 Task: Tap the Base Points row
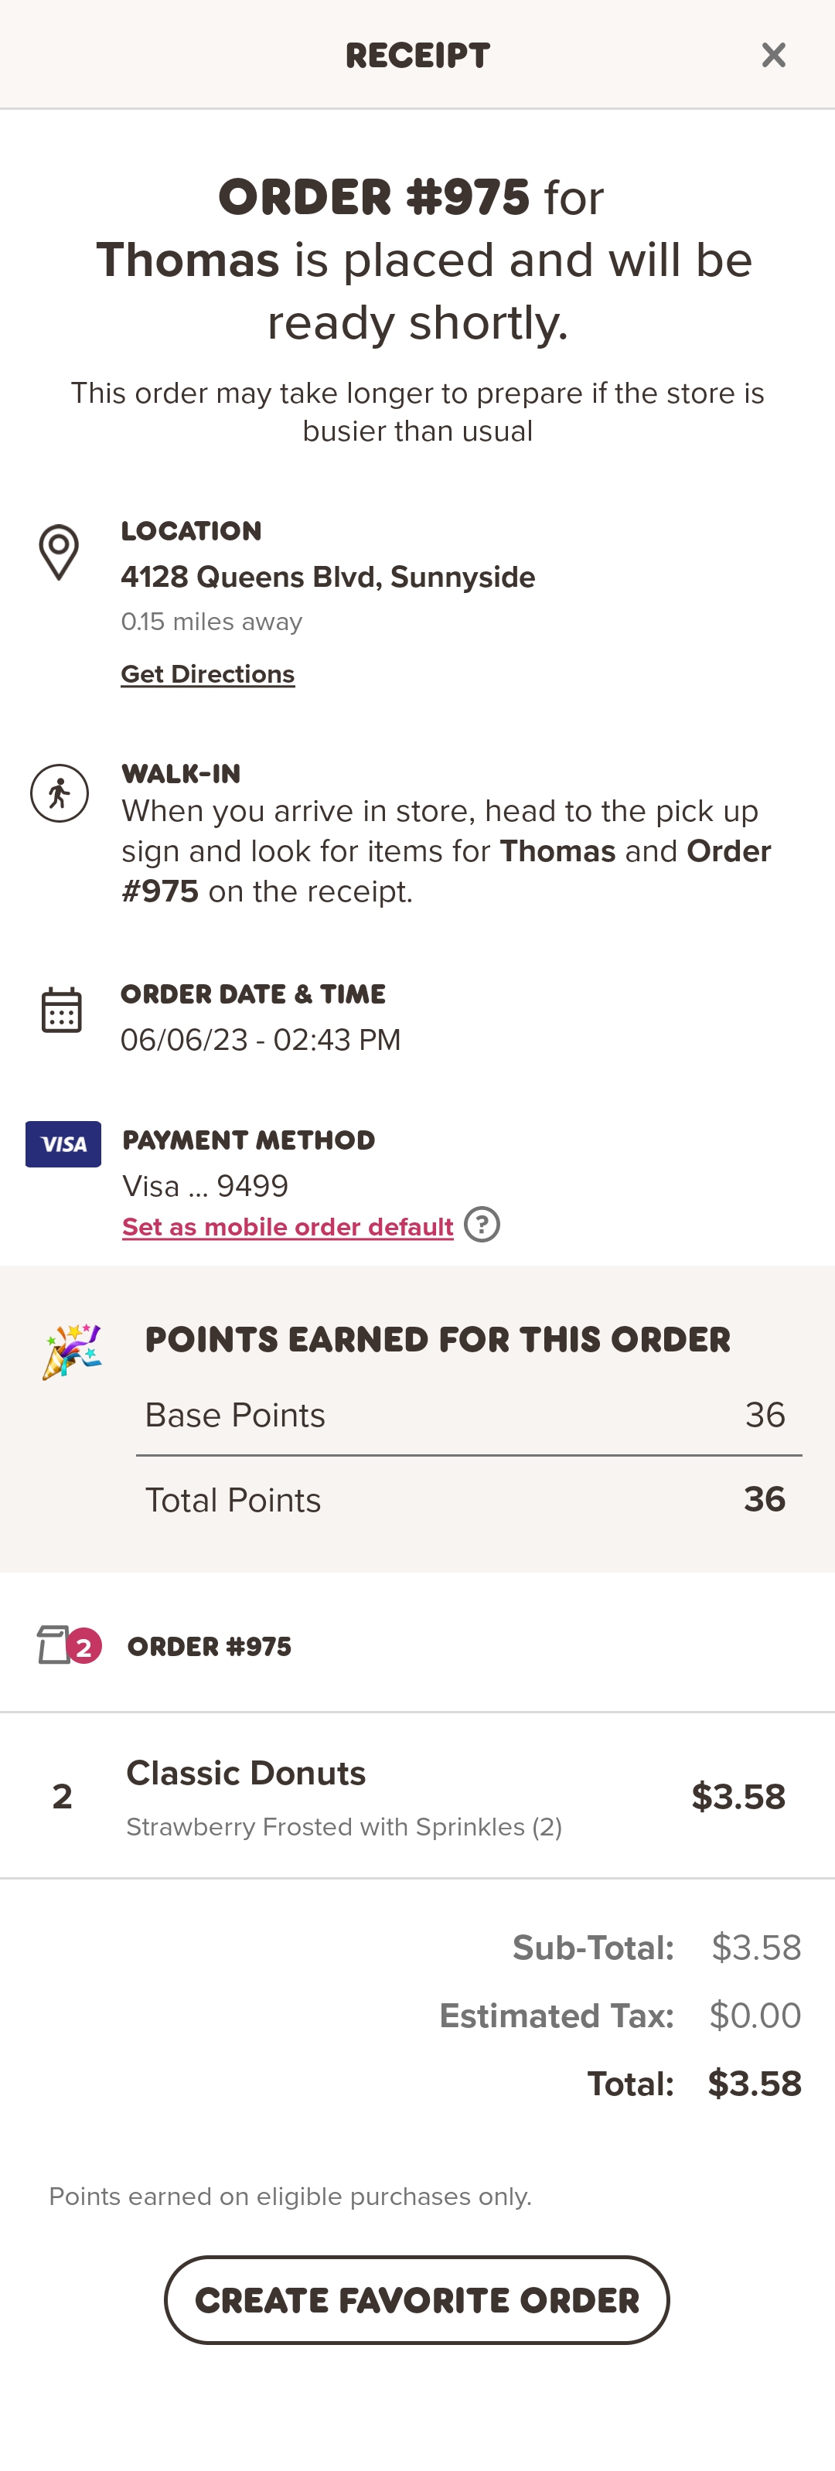coord(465,1415)
